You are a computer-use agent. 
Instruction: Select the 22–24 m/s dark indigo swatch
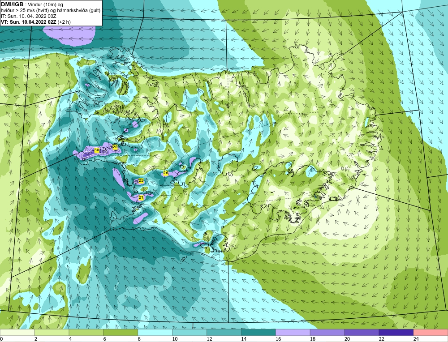(x=396, y=332)
